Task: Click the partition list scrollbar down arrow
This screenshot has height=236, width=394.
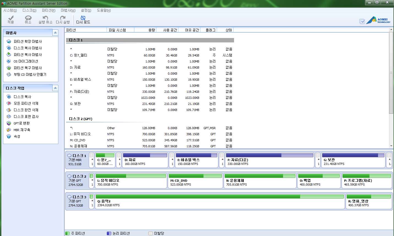Action: (x=391, y=146)
